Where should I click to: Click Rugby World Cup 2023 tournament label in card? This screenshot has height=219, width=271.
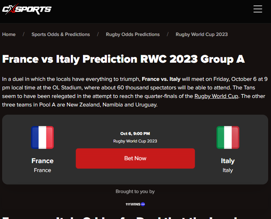tap(135, 141)
